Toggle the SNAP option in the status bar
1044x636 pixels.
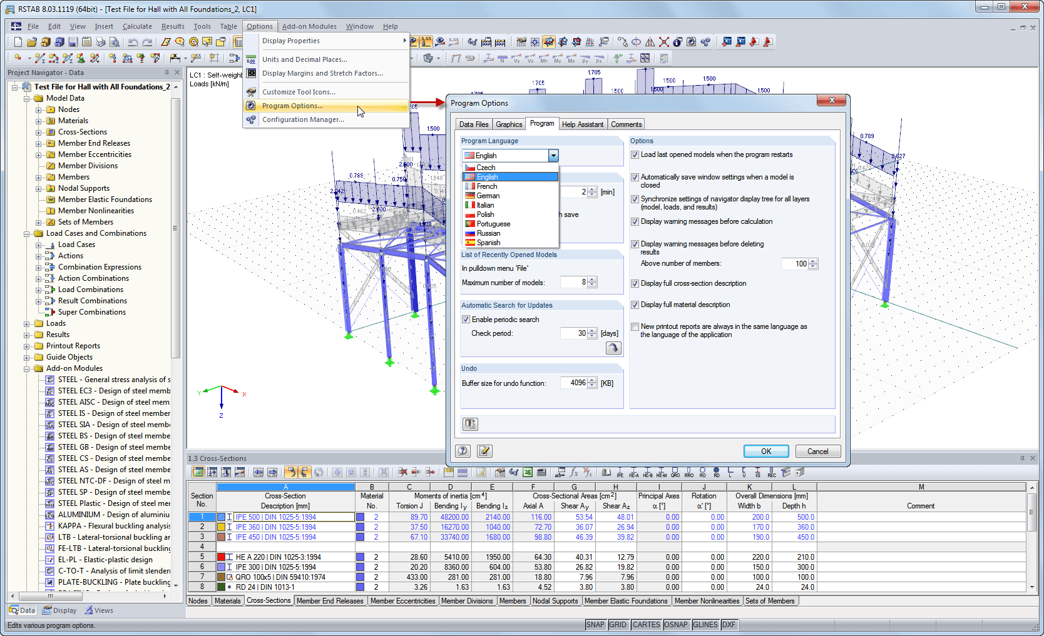(595, 624)
